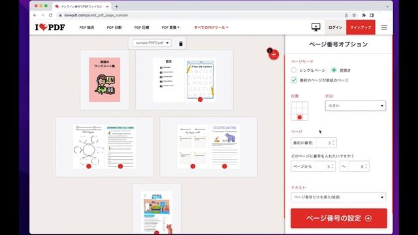Open PDF 圧縮 menu item

142,27
